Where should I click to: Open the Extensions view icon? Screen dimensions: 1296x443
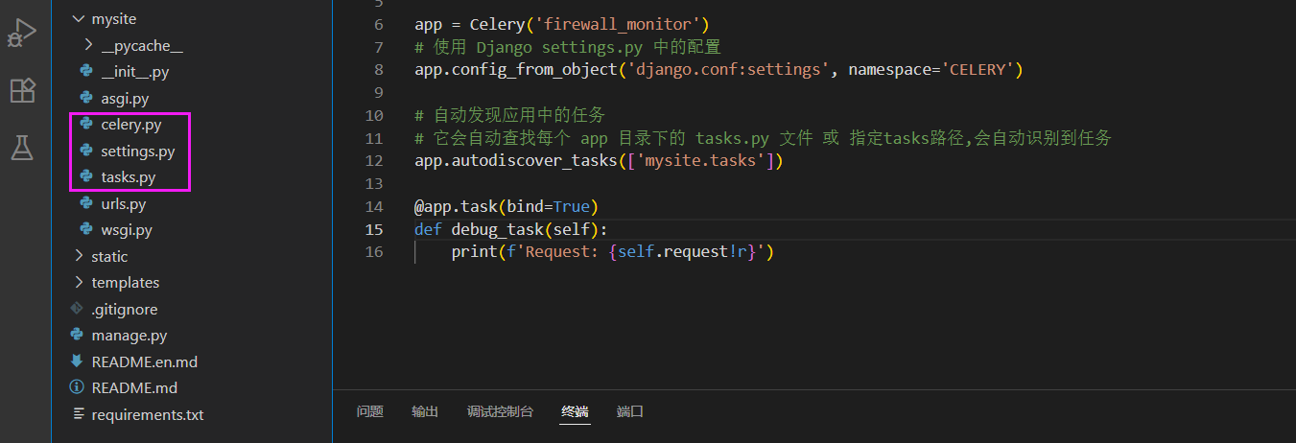[21, 91]
